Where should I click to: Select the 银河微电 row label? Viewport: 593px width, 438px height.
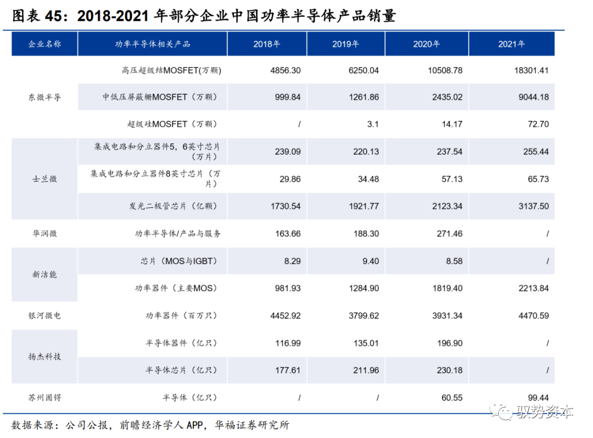pyautogui.click(x=44, y=316)
